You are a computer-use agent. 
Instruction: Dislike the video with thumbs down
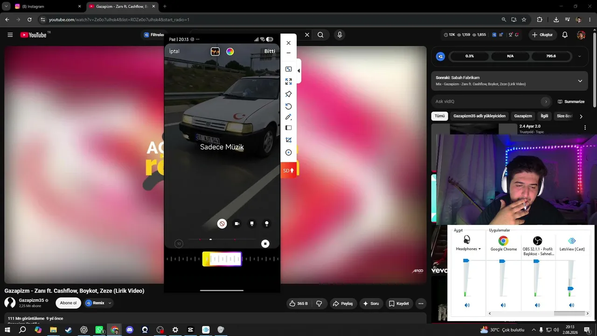[319, 303]
